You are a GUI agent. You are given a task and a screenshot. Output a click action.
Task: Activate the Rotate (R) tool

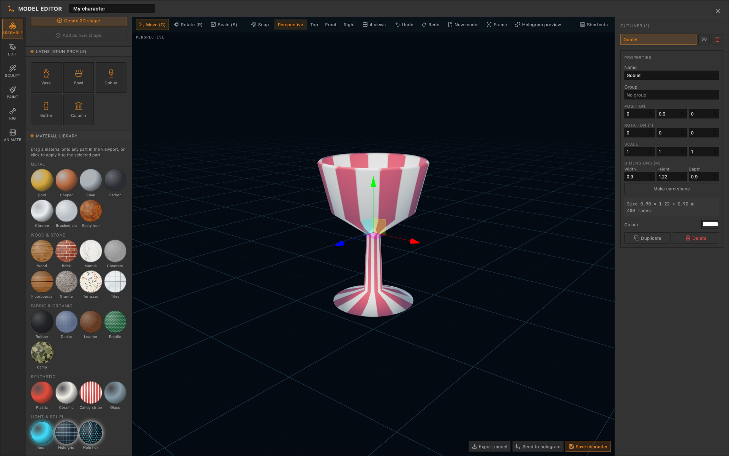[x=188, y=25]
